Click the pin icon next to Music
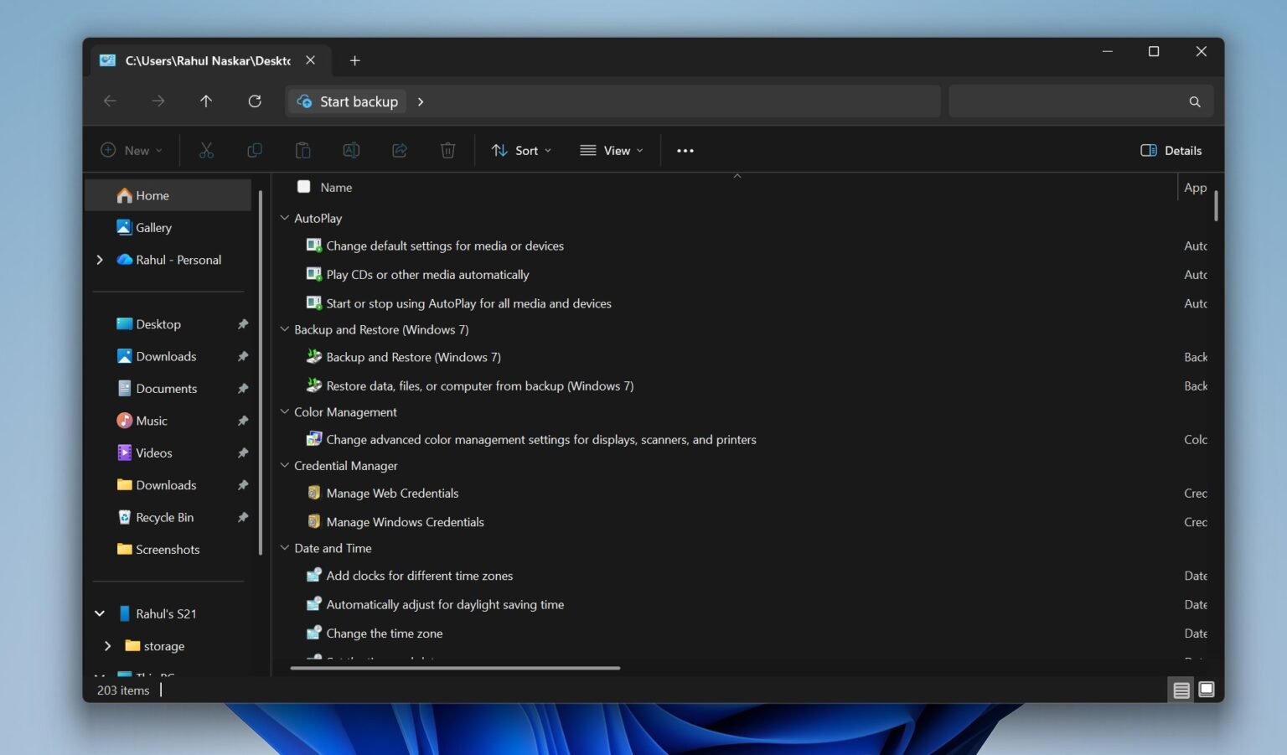This screenshot has width=1287, height=755. coord(243,421)
